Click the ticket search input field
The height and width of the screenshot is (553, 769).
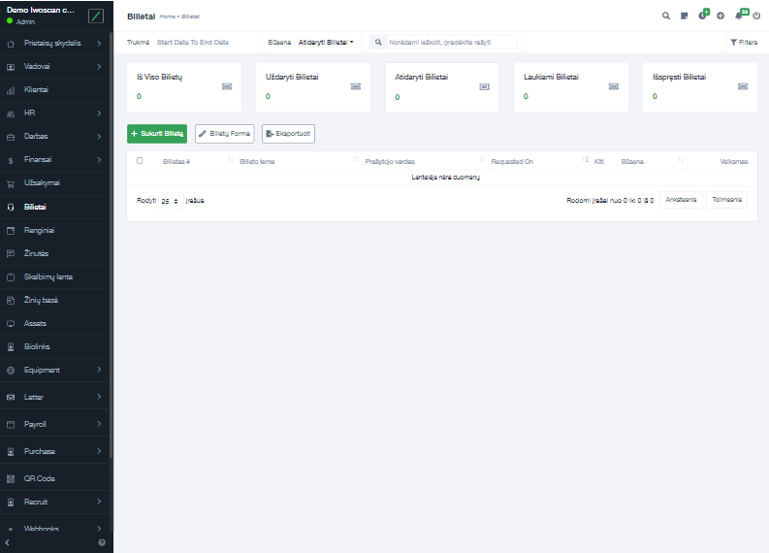[451, 43]
